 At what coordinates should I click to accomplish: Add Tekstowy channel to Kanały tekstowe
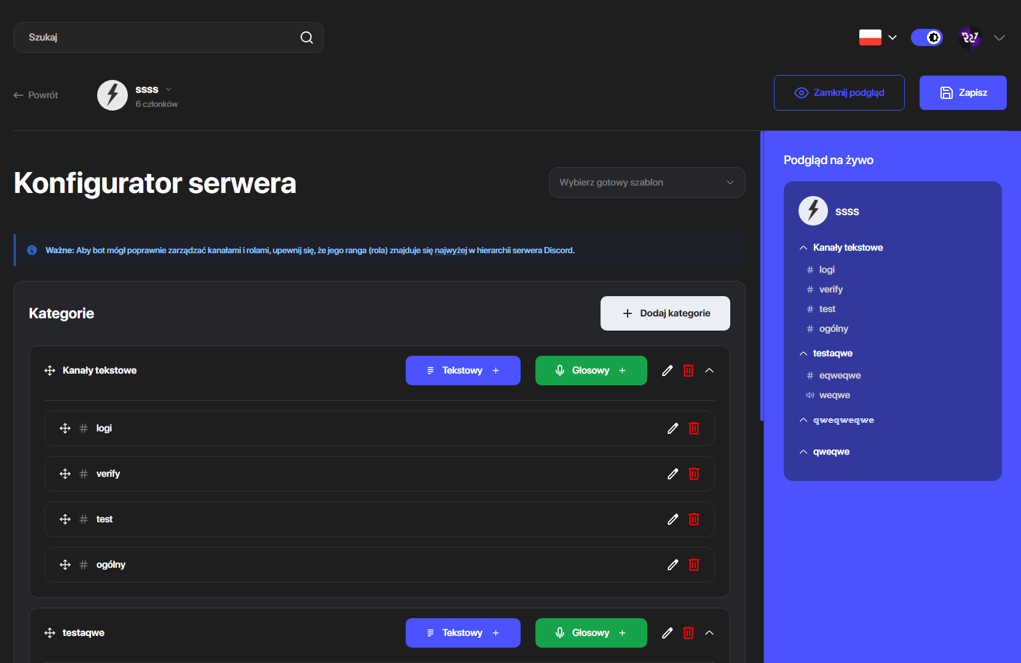tap(463, 371)
